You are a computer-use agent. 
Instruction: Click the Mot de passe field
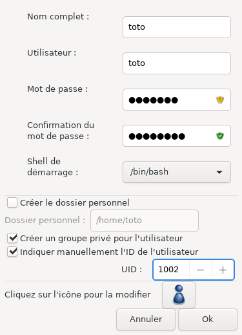point(177,100)
